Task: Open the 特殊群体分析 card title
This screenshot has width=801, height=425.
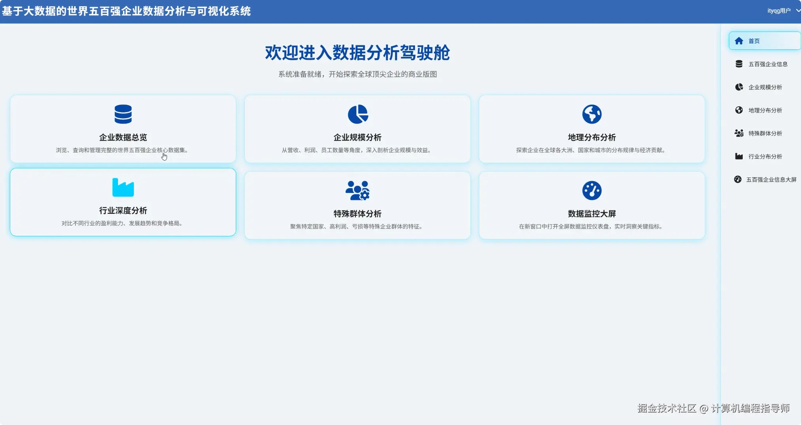Action: click(357, 213)
